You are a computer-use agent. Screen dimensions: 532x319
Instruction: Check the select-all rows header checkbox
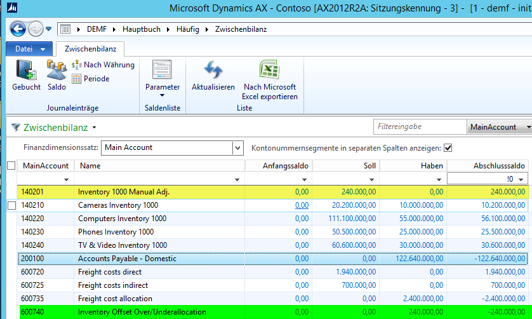11,166
